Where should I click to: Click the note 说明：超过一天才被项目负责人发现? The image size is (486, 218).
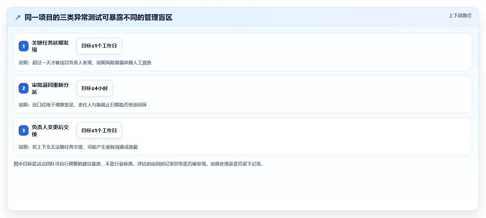85,63
